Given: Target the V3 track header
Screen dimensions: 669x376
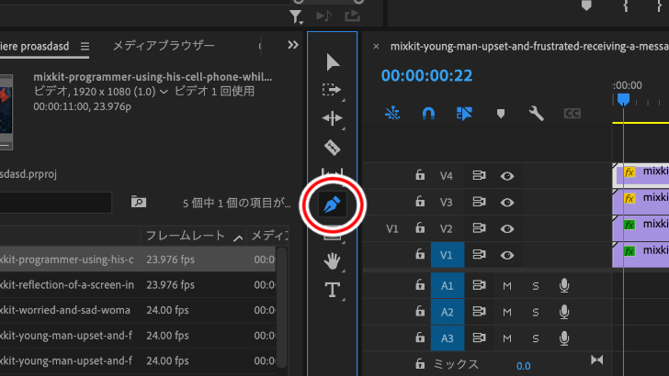Looking at the screenshot, I should pyautogui.click(x=447, y=203).
